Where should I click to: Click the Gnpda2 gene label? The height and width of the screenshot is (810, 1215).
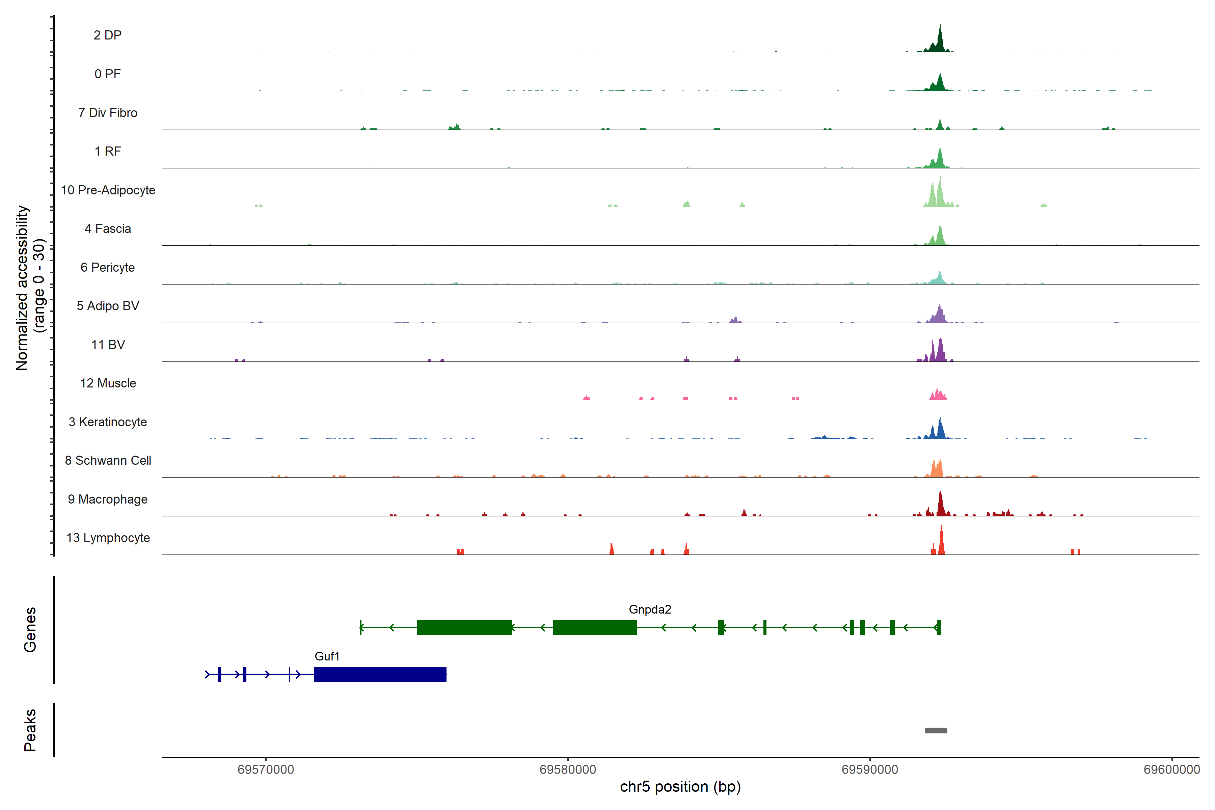(x=649, y=609)
